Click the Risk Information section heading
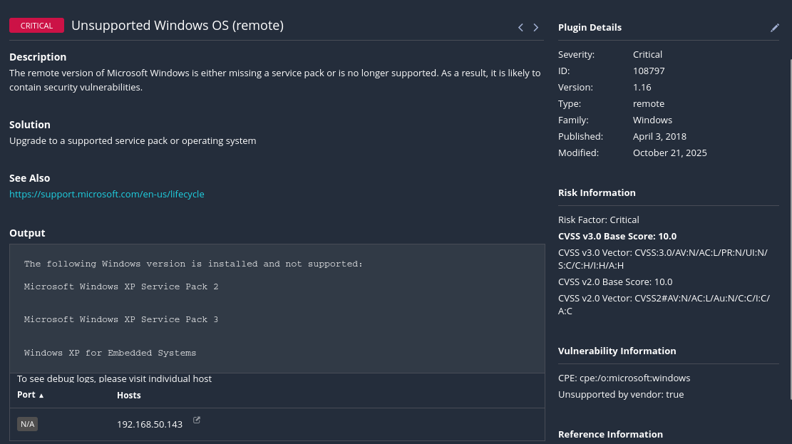Viewport: 792px width, 444px height. pyautogui.click(x=597, y=192)
